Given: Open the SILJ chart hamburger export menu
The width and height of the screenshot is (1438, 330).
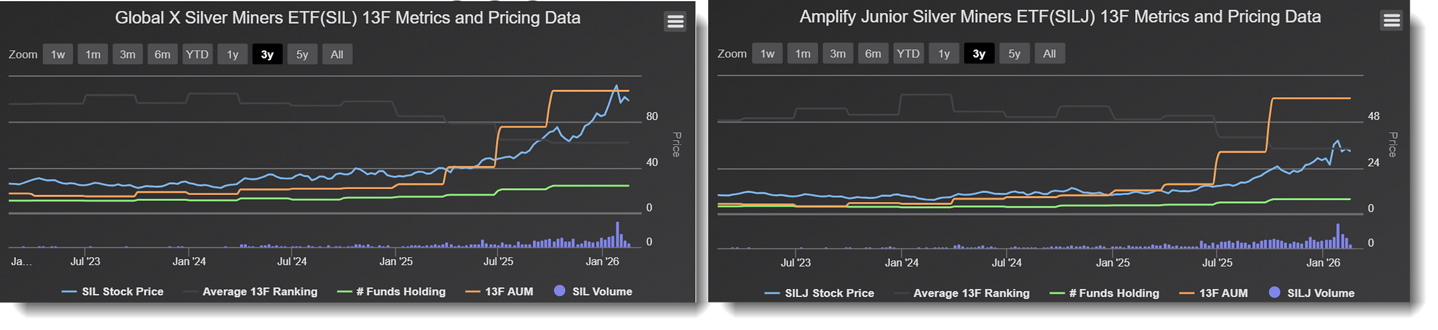Looking at the screenshot, I should (1391, 20).
